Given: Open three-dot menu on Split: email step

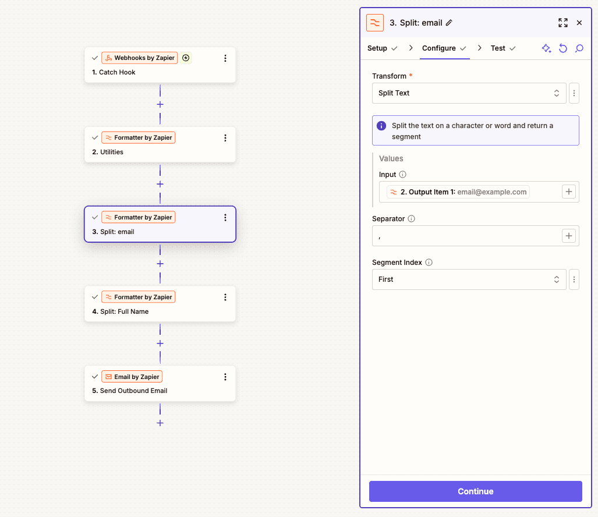Looking at the screenshot, I should [225, 217].
